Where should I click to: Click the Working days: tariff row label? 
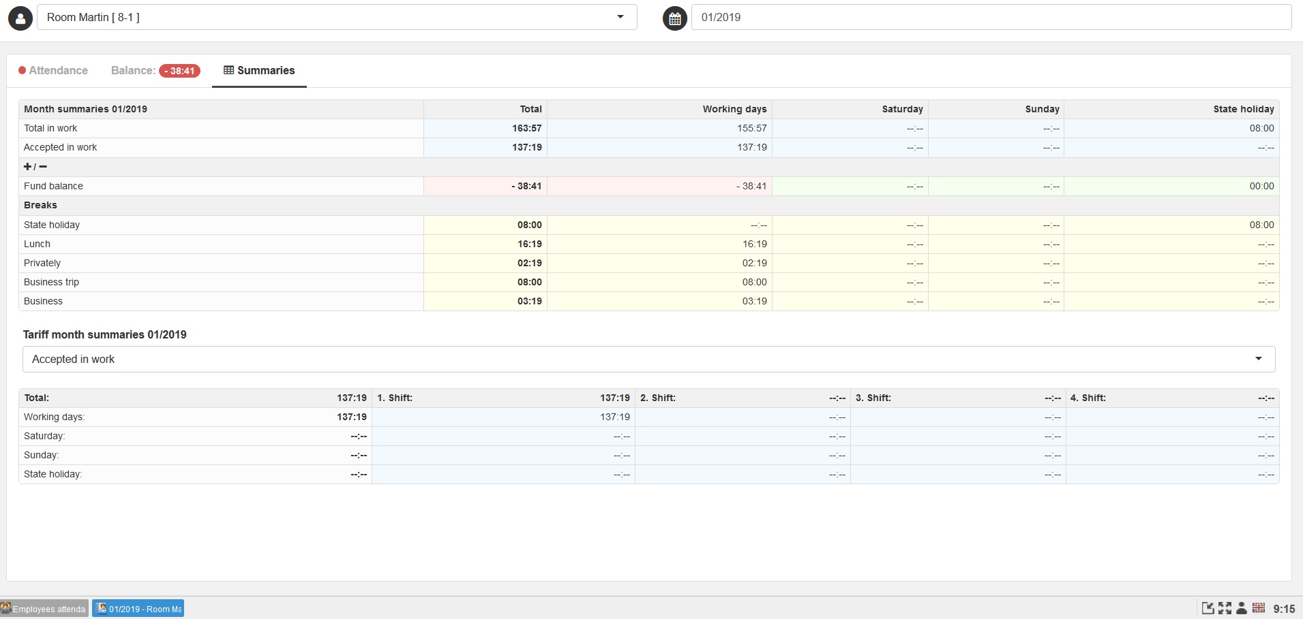click(54, 417)
